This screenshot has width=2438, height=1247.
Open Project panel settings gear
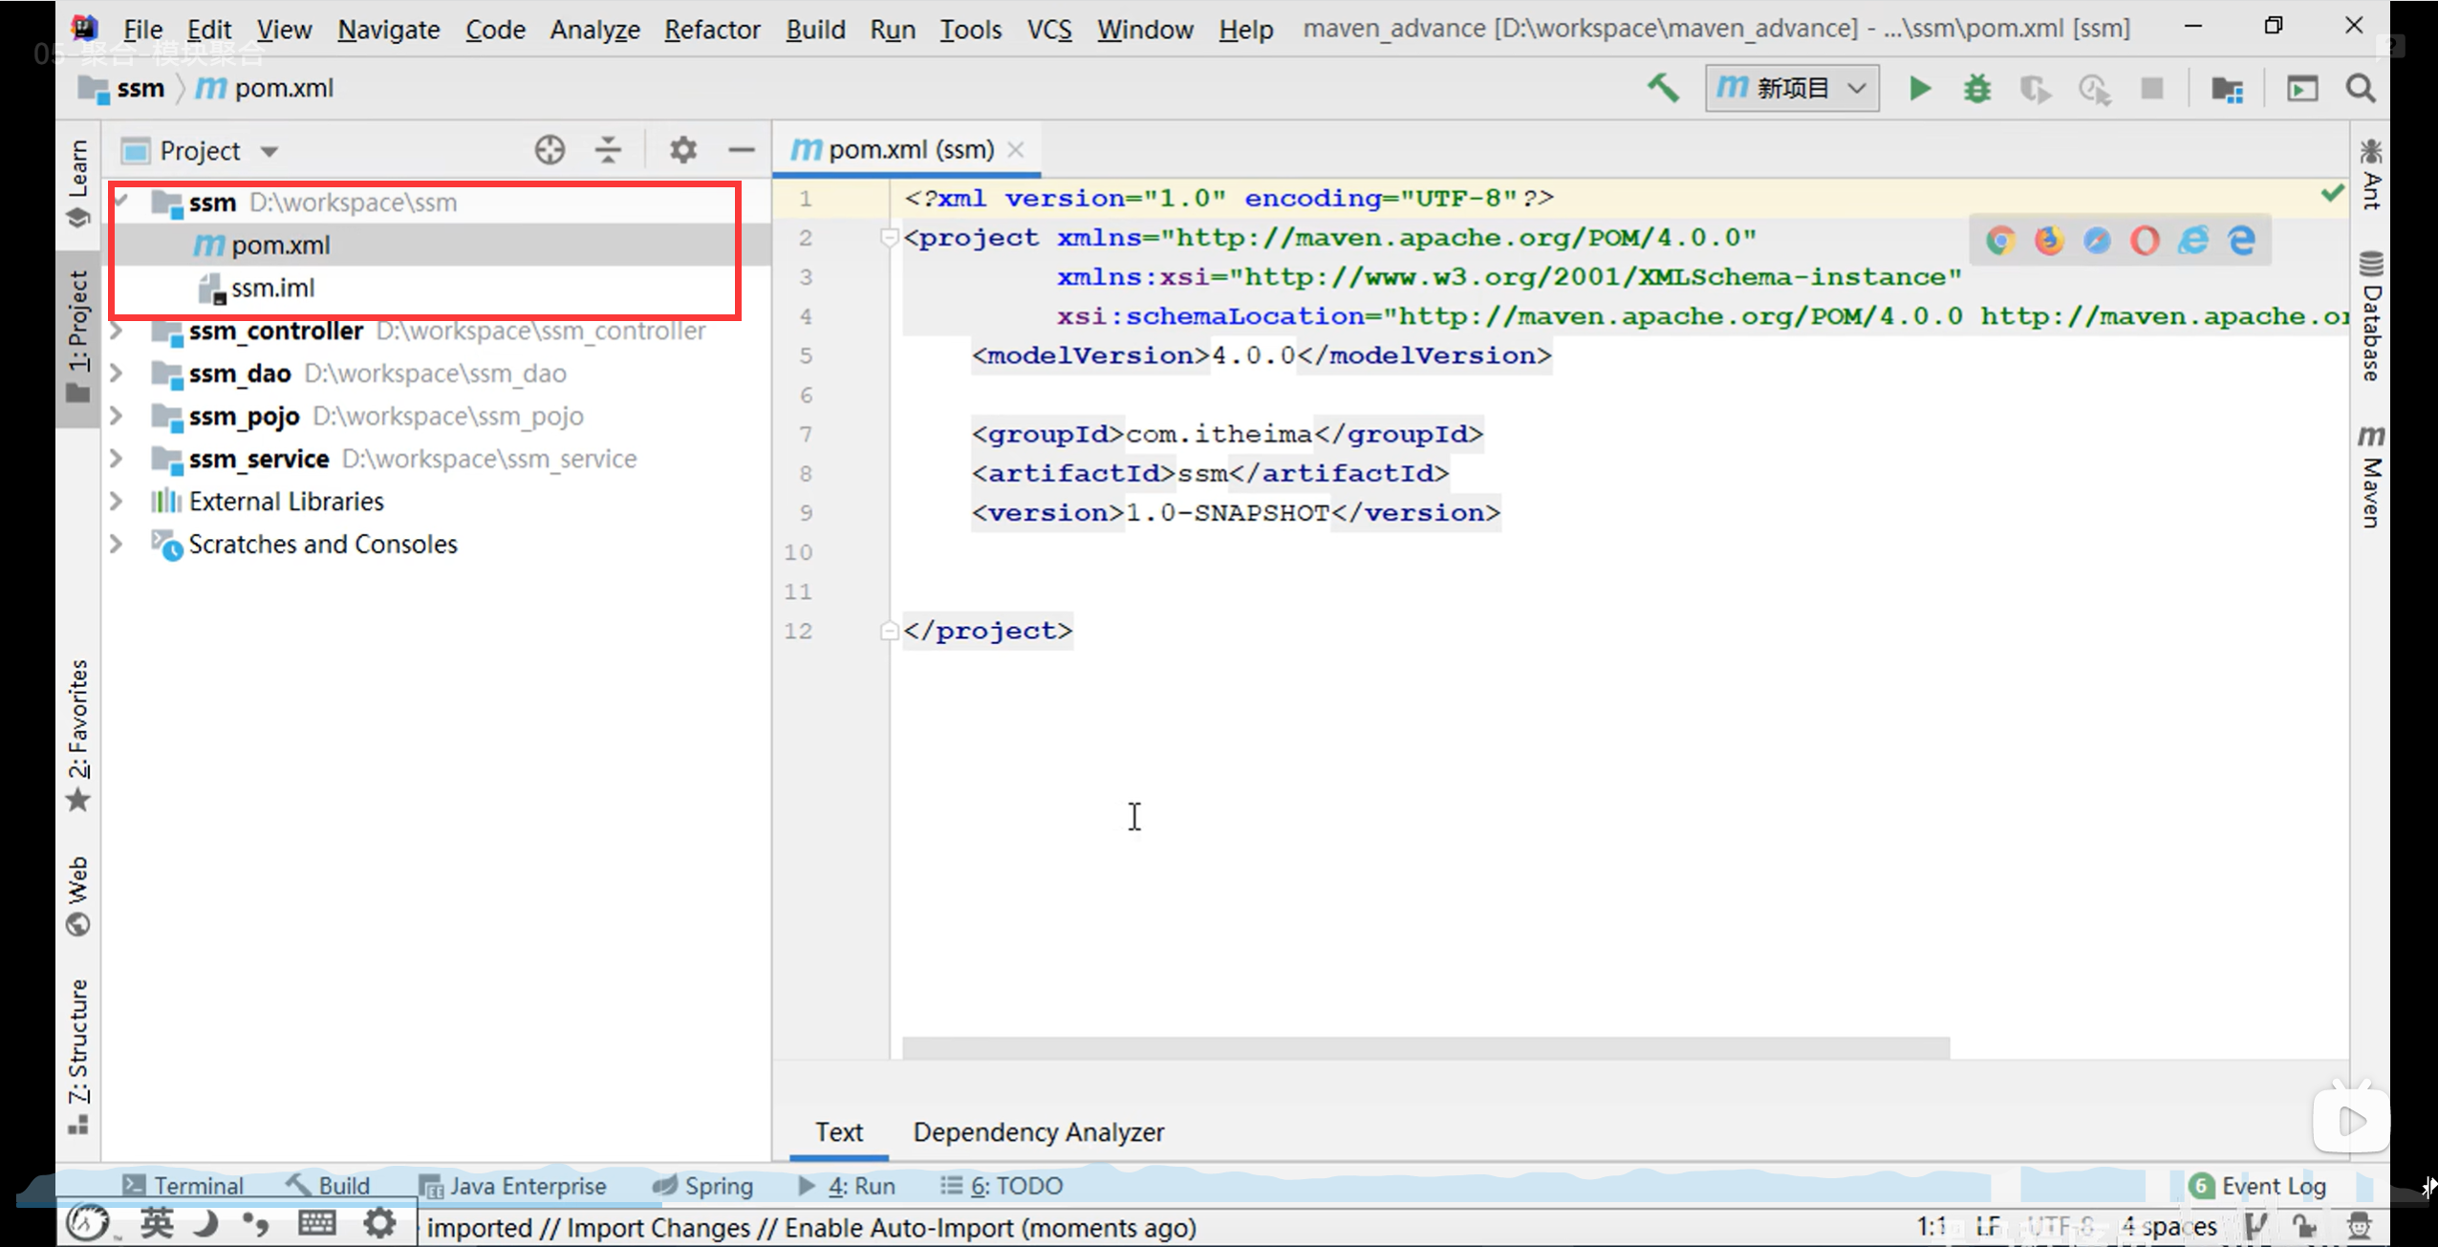pos(682,150)
